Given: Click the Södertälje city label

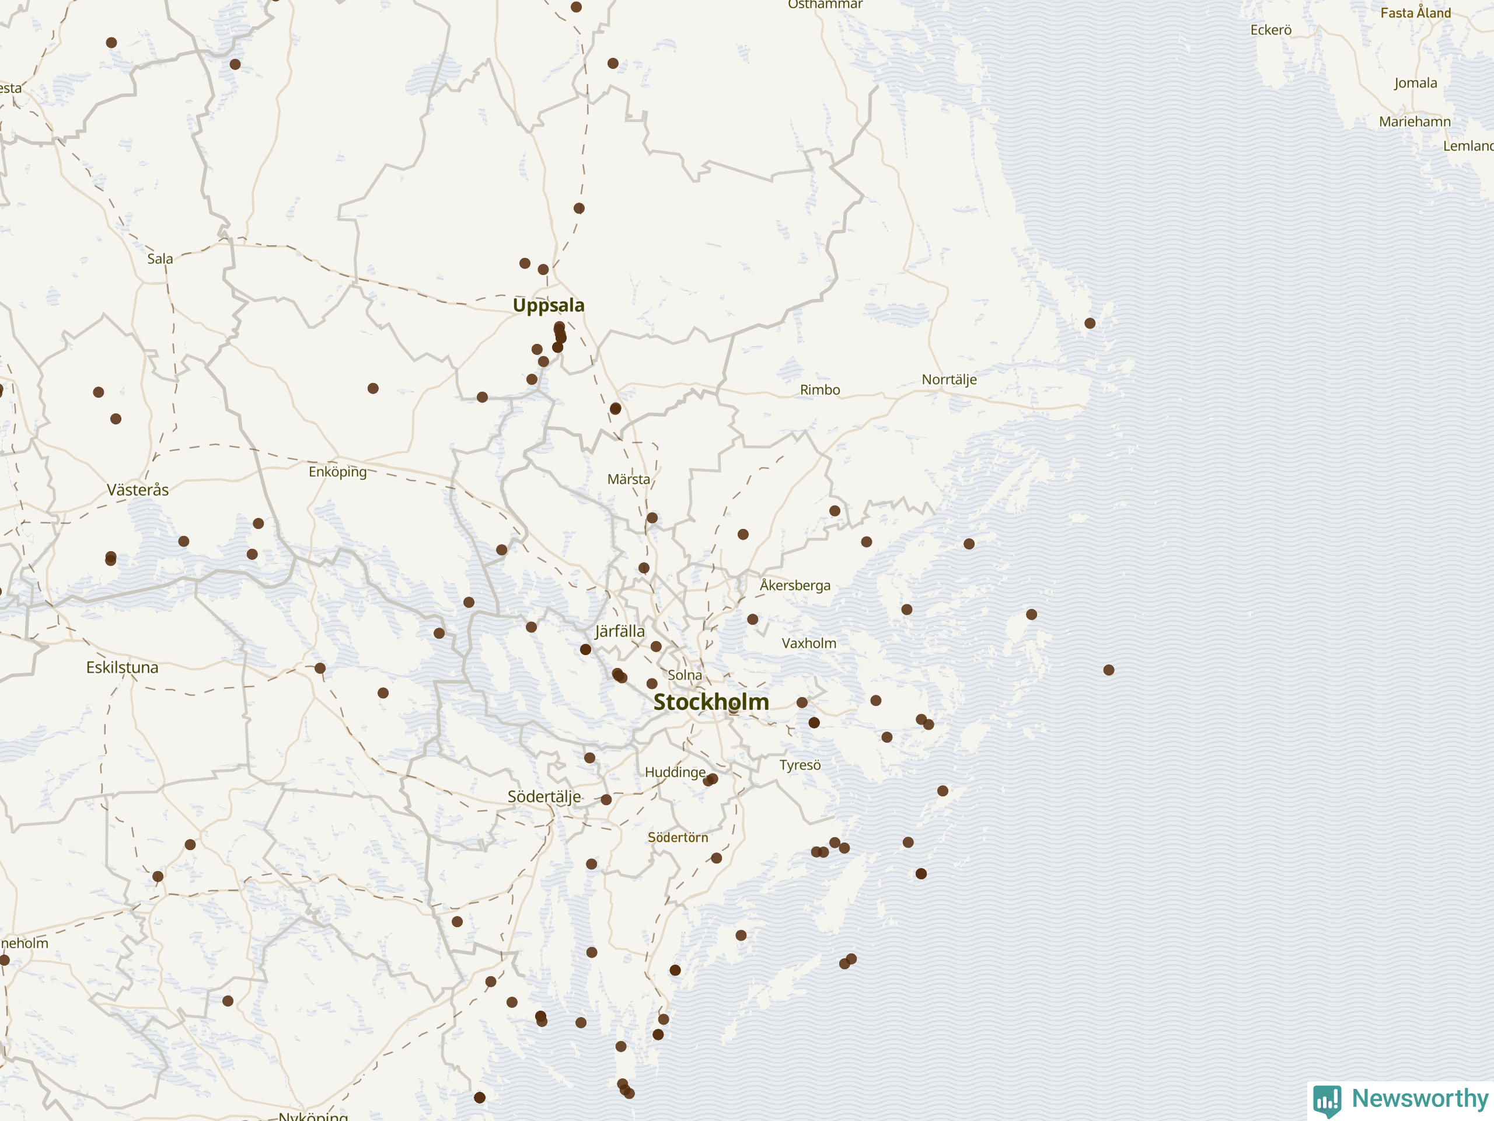Looking at the screenshot, I should pyautogui.click(x=544, y=796).
